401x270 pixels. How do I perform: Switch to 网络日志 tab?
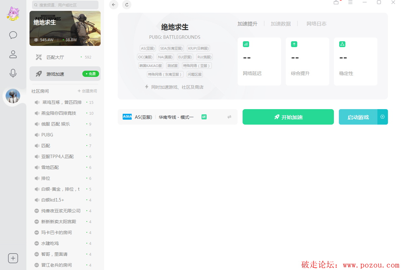point(316,24)
